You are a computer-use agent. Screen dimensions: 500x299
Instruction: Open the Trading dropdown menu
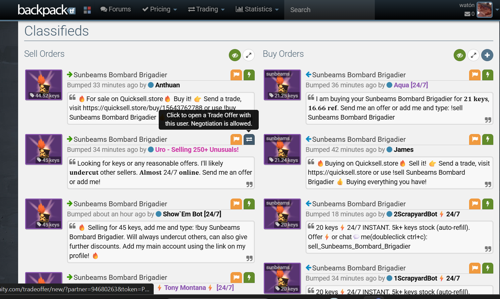click(x=206, y=9)
